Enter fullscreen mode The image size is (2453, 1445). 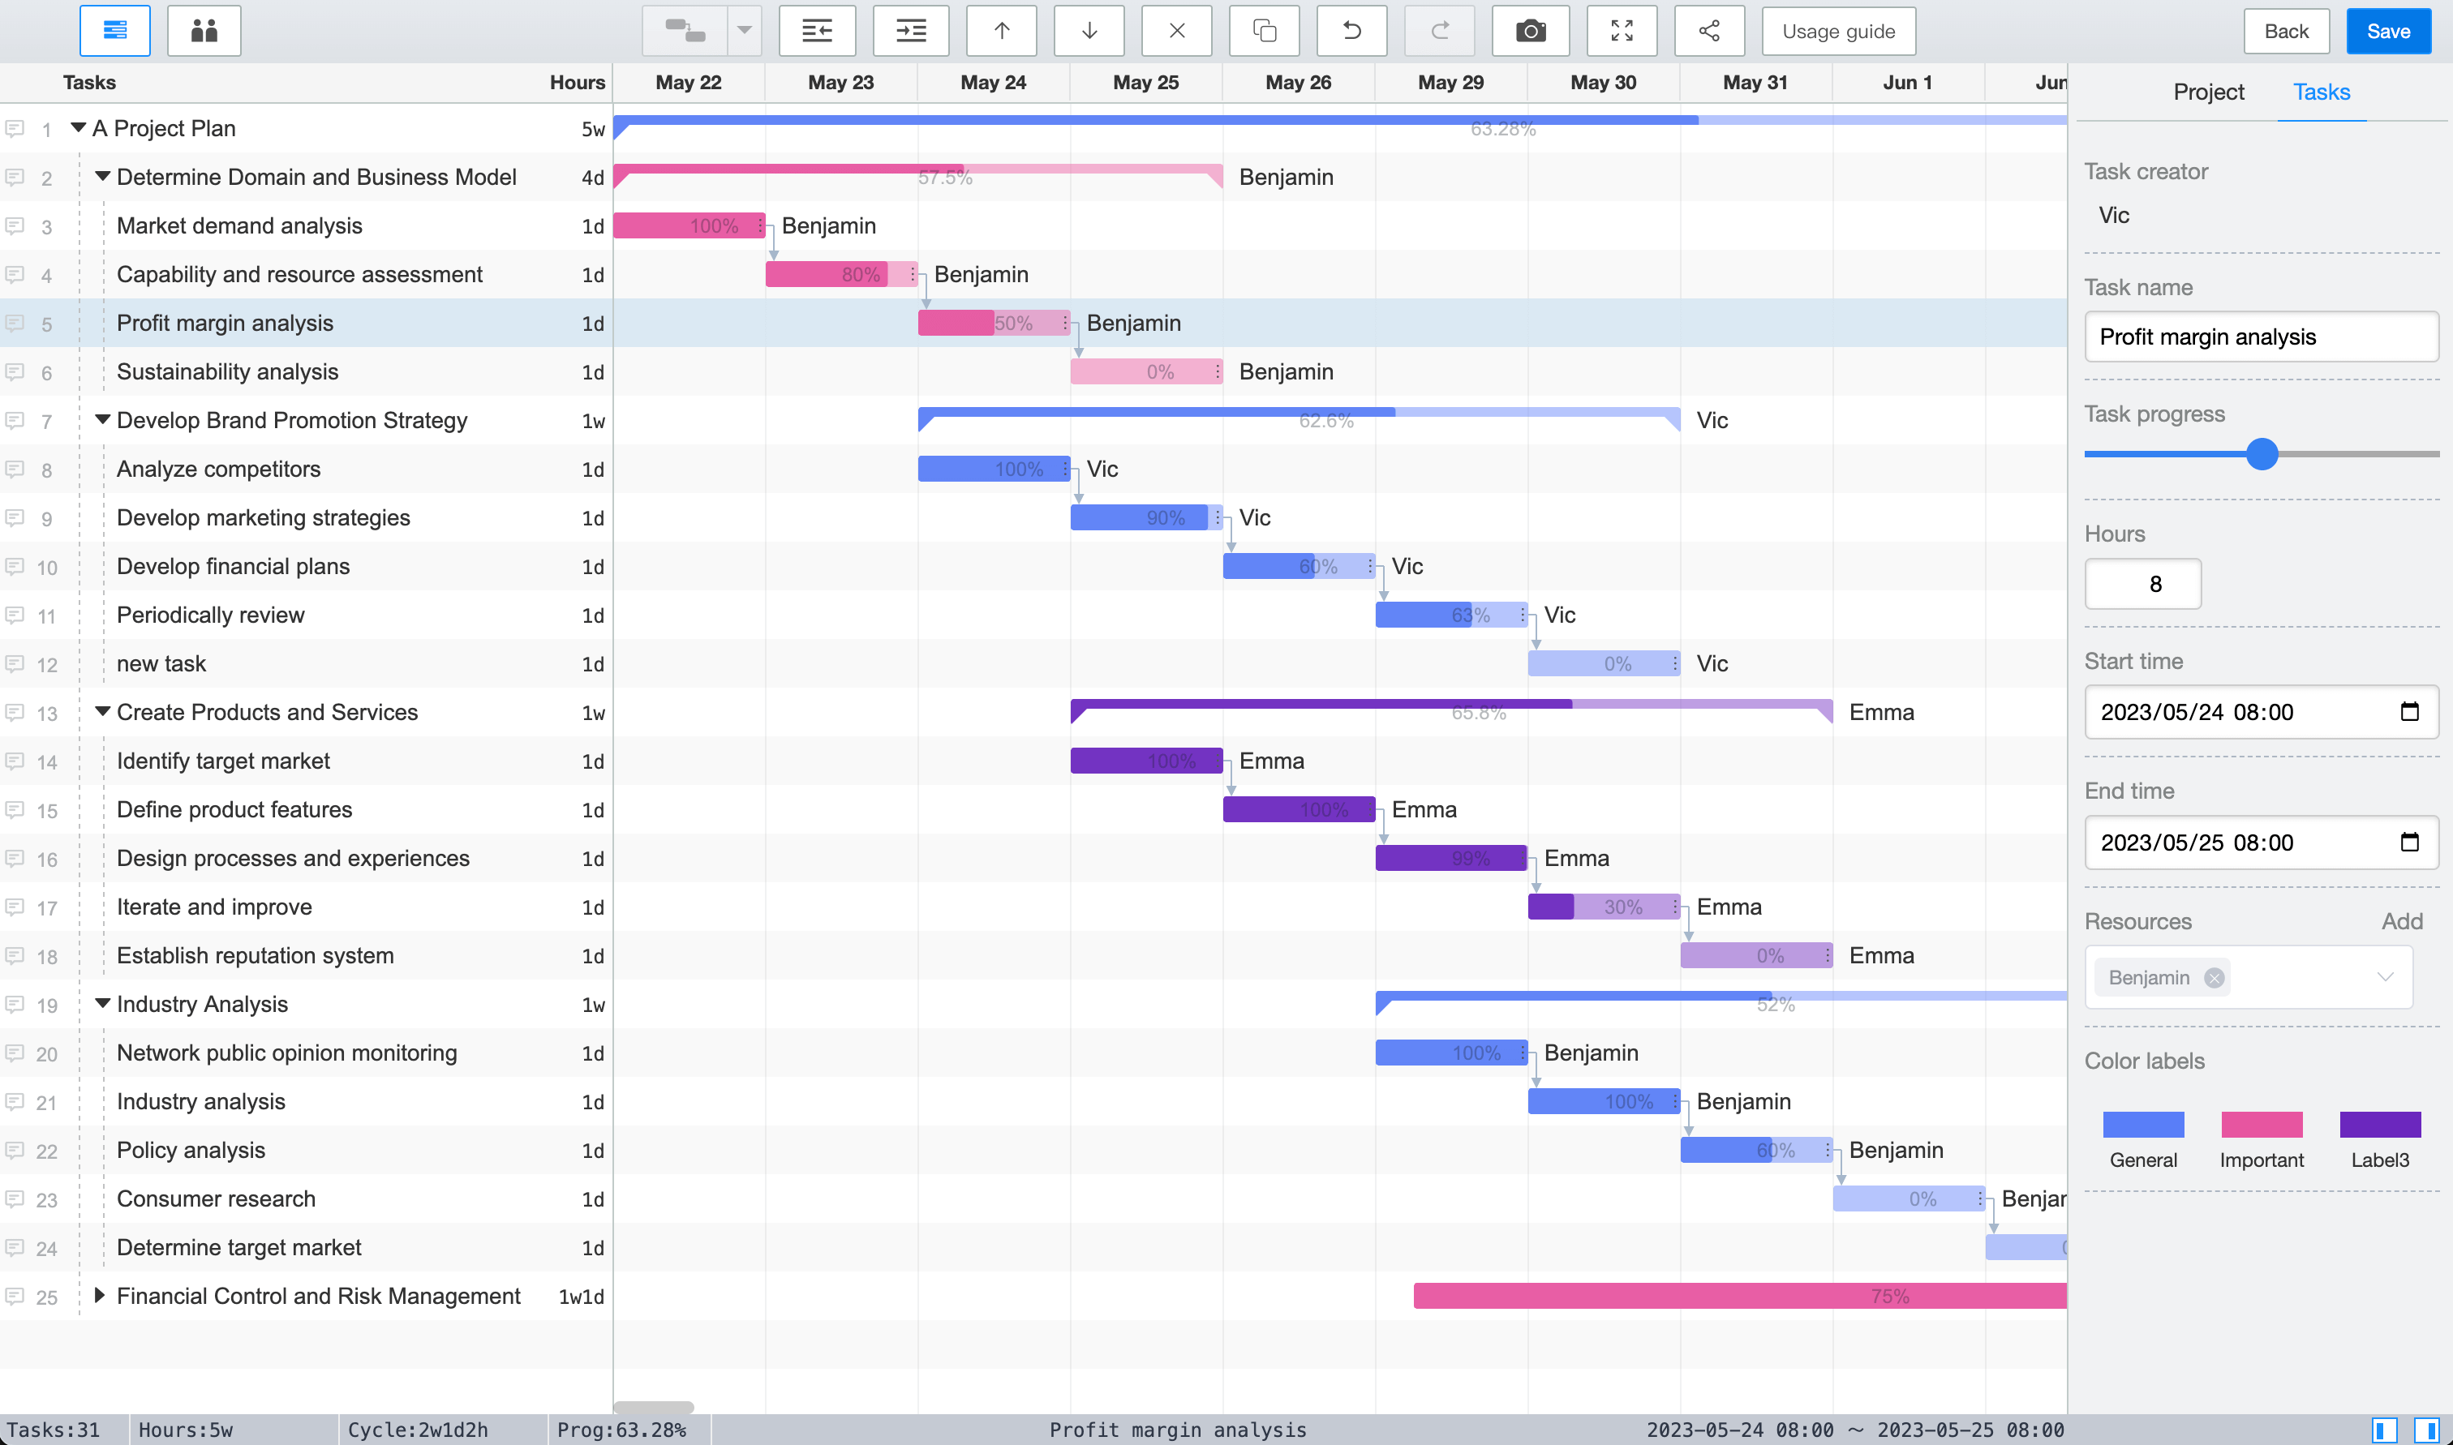click(1623, 30)
